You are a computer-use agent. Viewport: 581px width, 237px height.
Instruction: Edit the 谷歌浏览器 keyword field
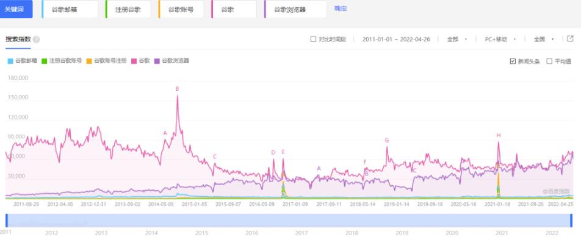click(x=295, y=9)
